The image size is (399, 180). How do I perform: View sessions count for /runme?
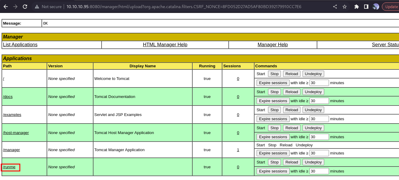coord(238,167)
